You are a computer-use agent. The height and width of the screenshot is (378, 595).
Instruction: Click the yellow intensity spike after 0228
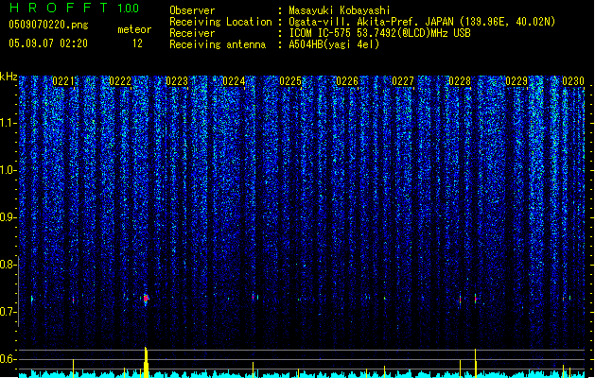pyautogui.click(x=476, y=363)
